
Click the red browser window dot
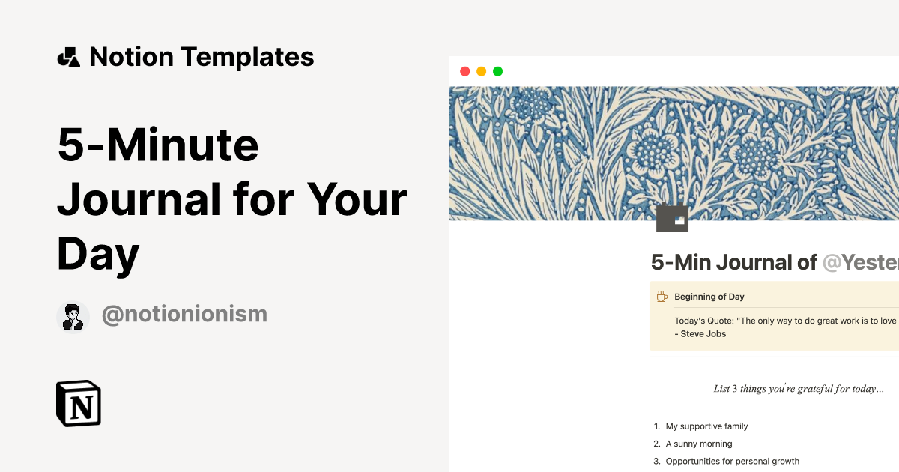tap(466, 71)
